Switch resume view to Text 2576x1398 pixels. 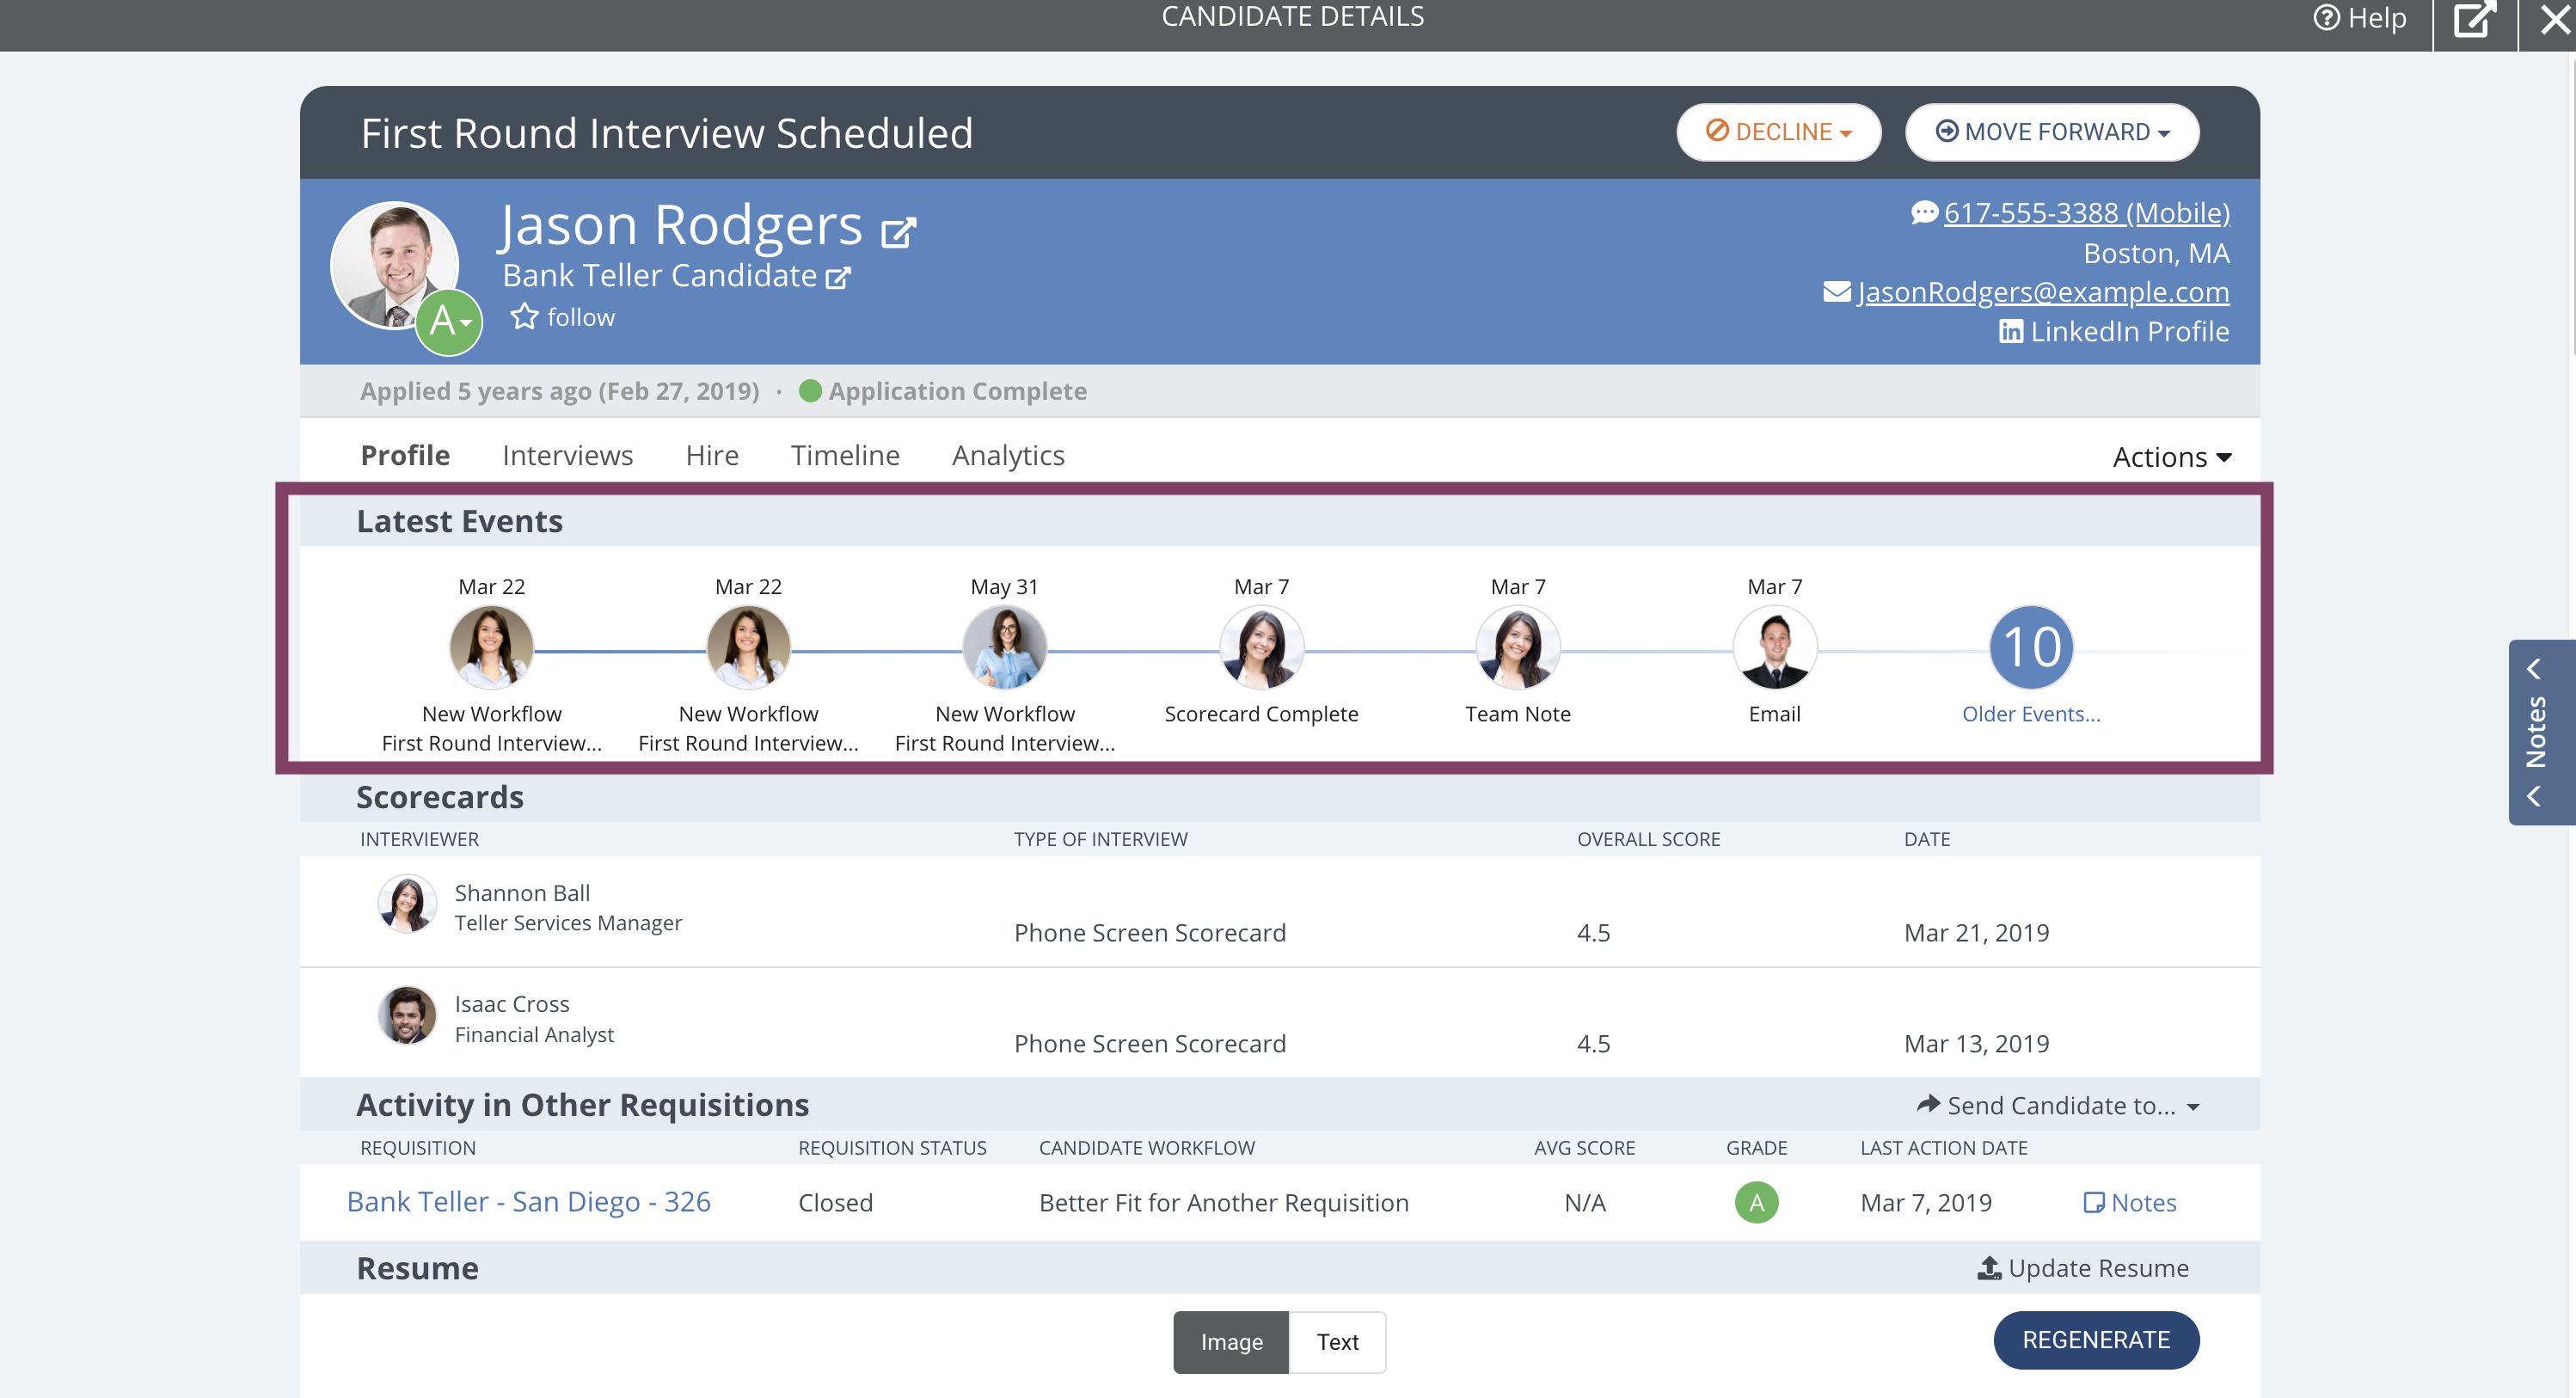coord(1337,1342)
